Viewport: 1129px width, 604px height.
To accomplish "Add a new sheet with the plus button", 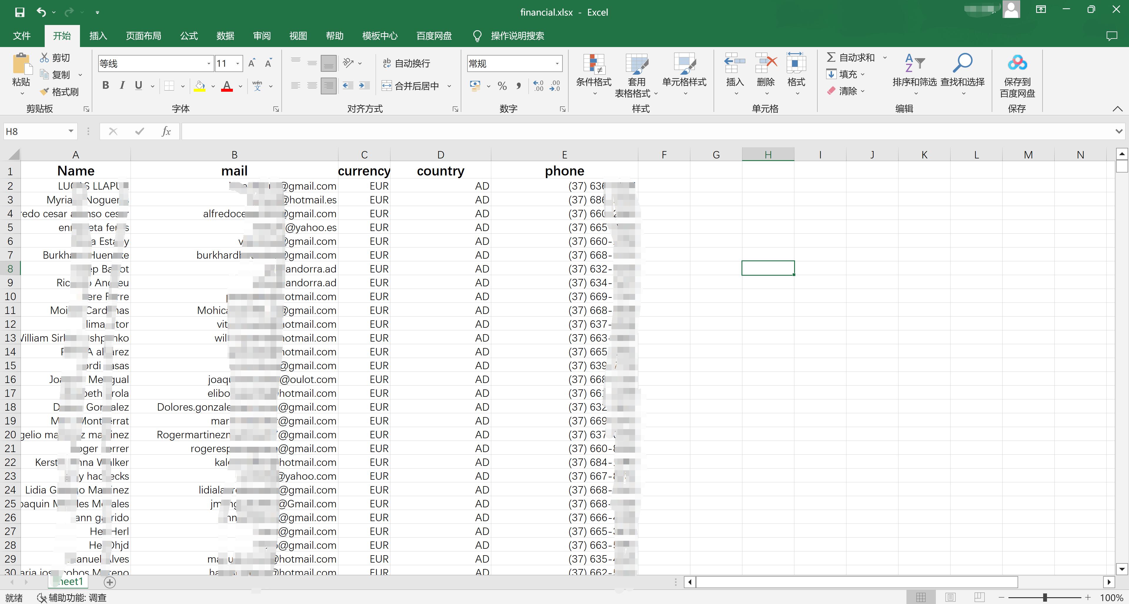I will tap(110, 582).
